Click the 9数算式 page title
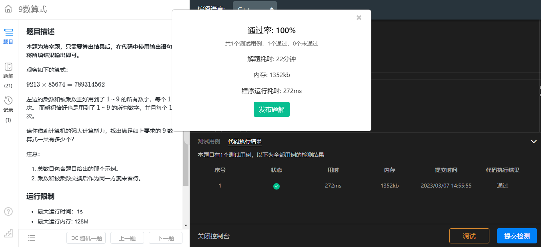Image resolution: width=541 pixels, height=247 pixels. (32, 9)
